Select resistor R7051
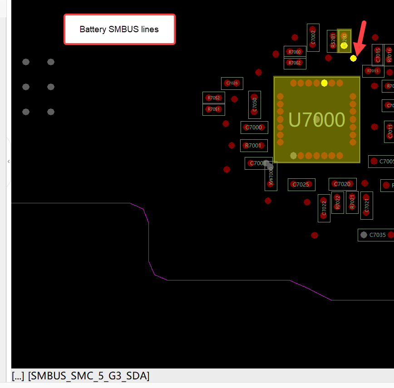394x388 pixels. click(x=214, y=109)
